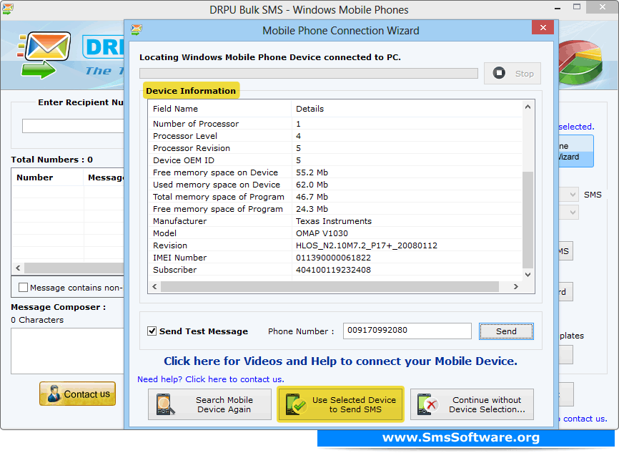Maximize the DRPU Bulk SMS main window
The image size is (619, 453).
577,7
